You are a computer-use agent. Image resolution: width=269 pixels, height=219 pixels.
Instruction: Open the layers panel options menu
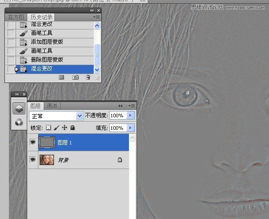132,106
